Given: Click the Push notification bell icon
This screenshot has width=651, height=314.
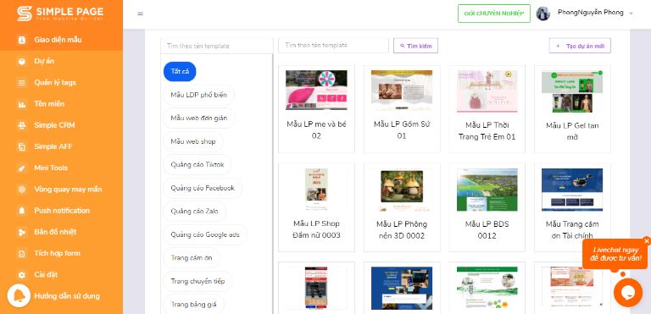Looking at the screenshot, I should [21, 211].
